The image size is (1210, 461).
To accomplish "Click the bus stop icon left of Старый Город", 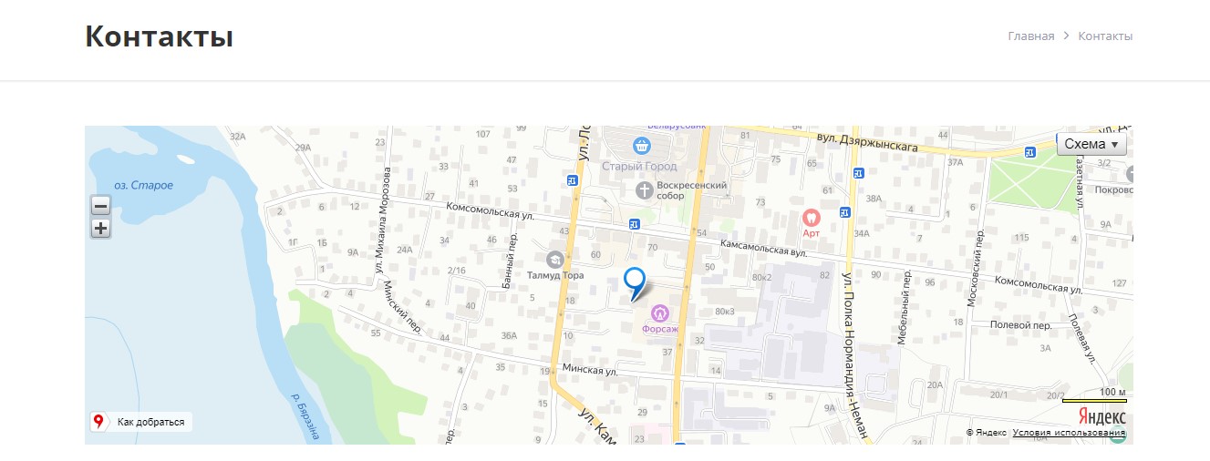I will [x=572, y=180].
